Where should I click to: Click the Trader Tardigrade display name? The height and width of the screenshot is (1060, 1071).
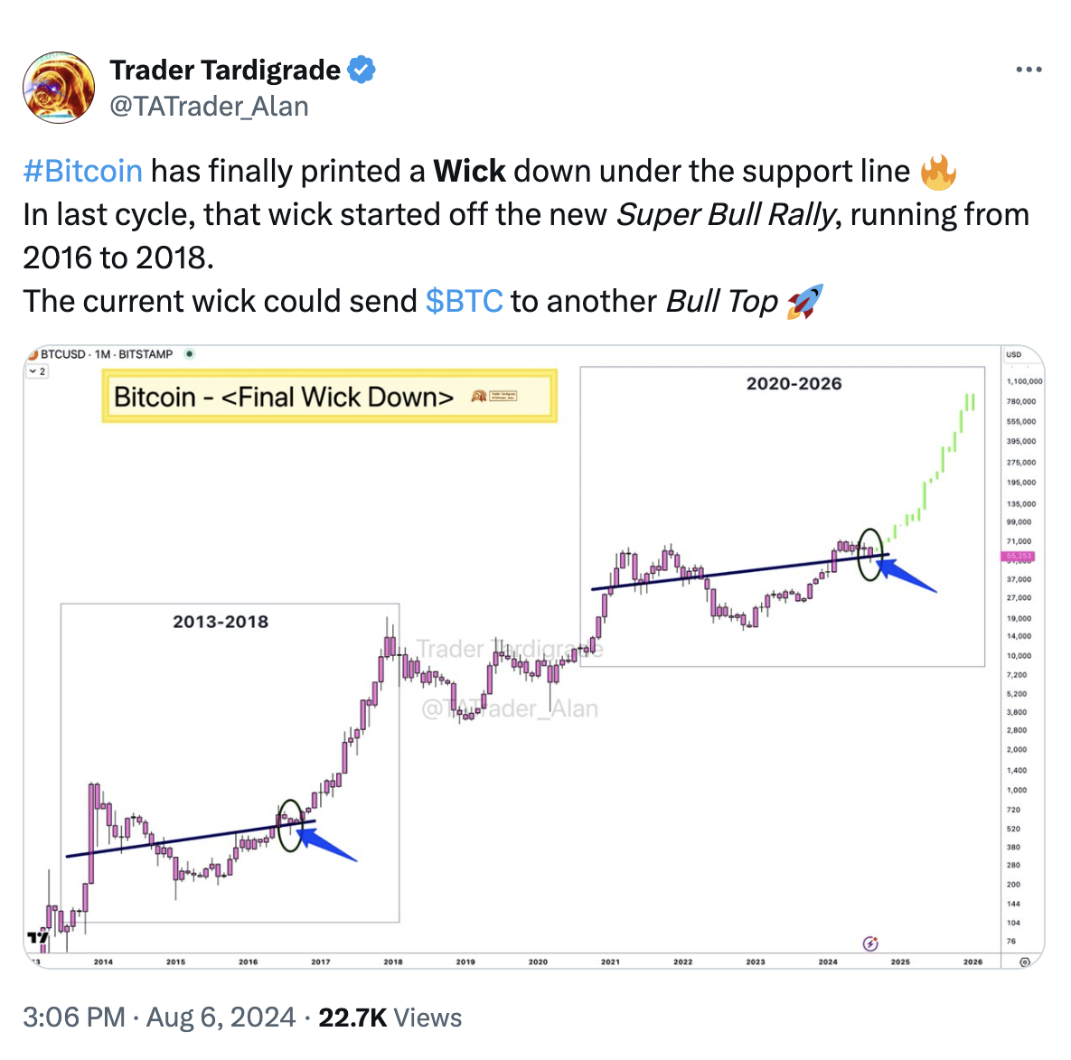(x=225, y=70)
